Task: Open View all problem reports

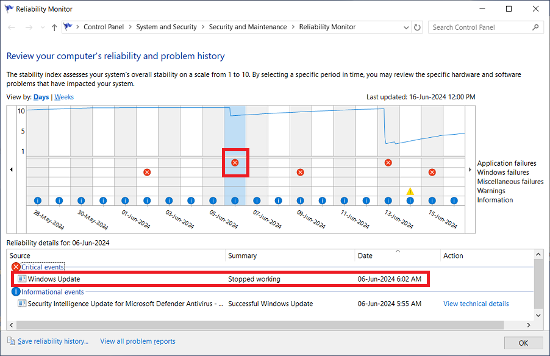Action: (x=138, y=341)
